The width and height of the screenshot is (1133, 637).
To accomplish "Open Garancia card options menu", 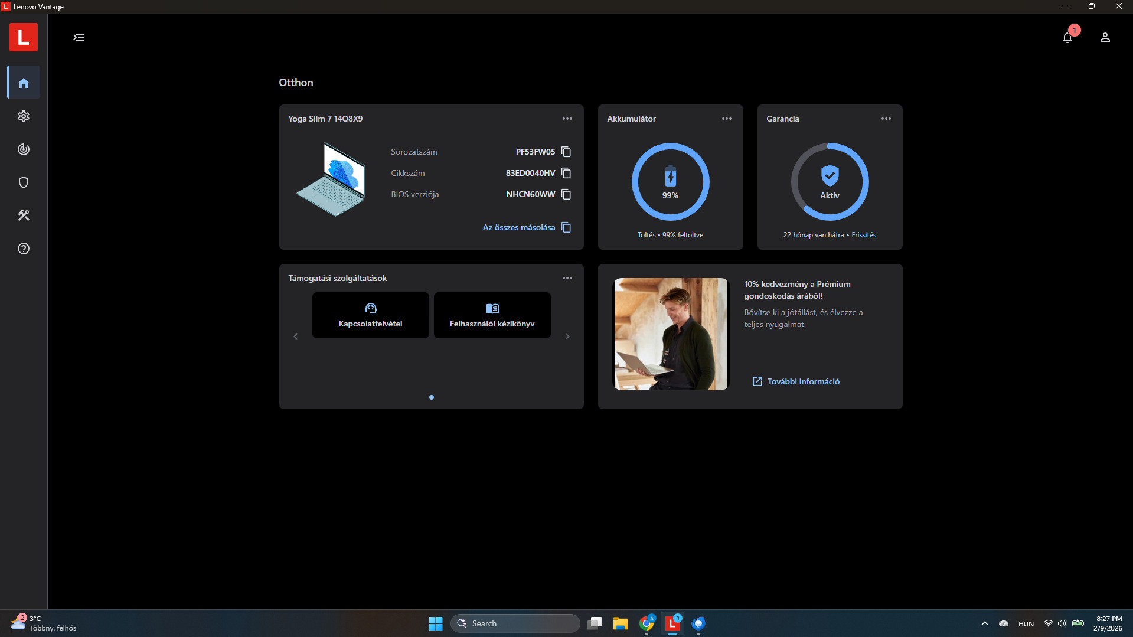I will click(x=886, y=119).
